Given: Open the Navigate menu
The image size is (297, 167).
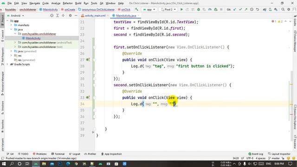Looking at the screenshot, I should coord(35,3).
